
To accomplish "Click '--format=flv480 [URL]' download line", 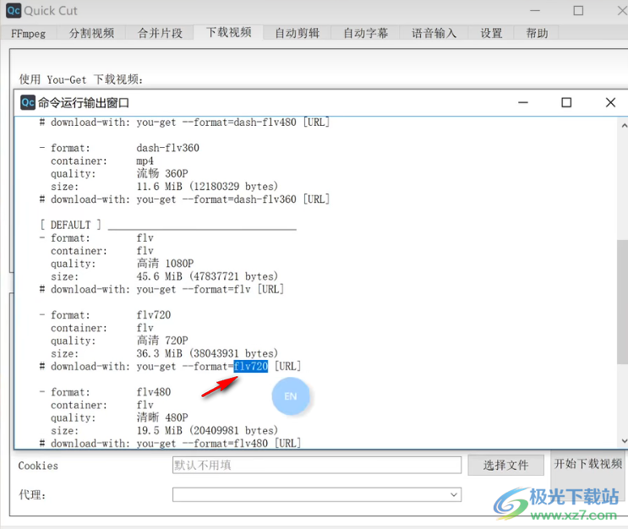I will tap(242, 444).
